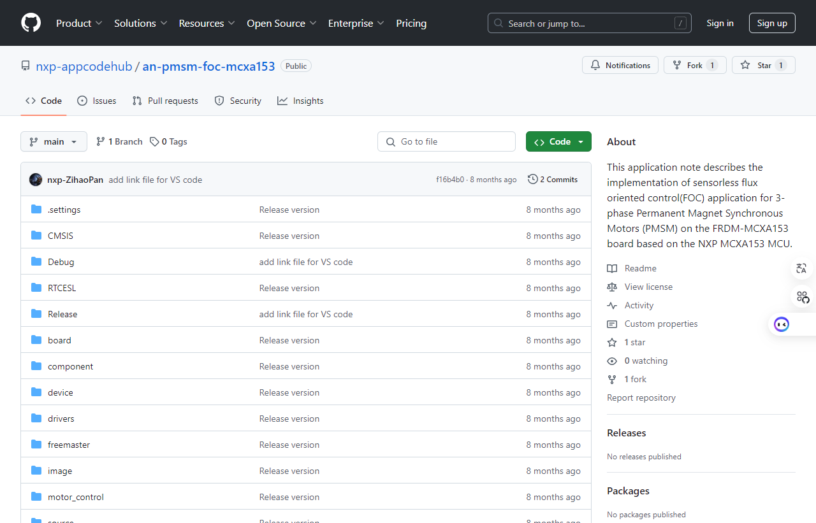Open the Enterprise dropdown
The height and width of the screenshot is (523, 816).
click(x=356, y=23)
